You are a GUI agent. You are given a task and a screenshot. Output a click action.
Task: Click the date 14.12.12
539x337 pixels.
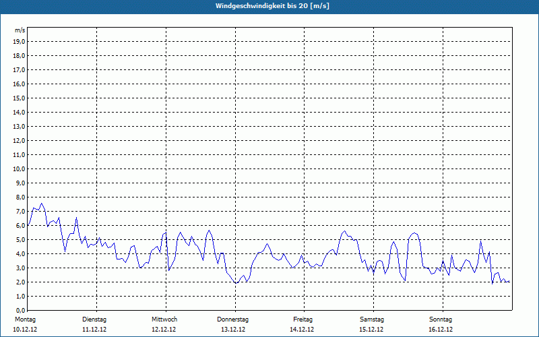pos(302,330)
